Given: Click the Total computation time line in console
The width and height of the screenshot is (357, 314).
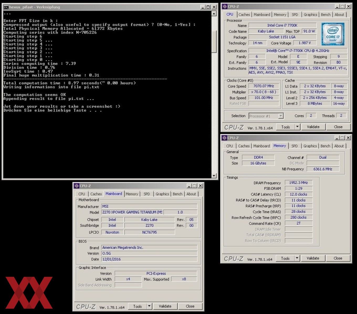Looking at the screenshot, I should tap(70, 83).
